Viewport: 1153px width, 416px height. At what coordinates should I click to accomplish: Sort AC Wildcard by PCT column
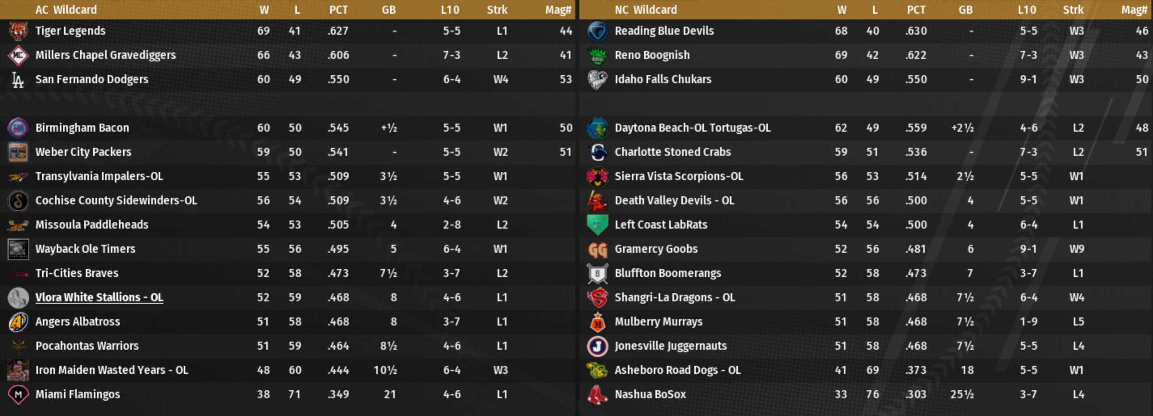[x=338, y=10]
